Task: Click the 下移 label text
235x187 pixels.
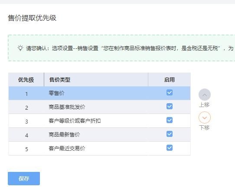Action: coord(204,127)
